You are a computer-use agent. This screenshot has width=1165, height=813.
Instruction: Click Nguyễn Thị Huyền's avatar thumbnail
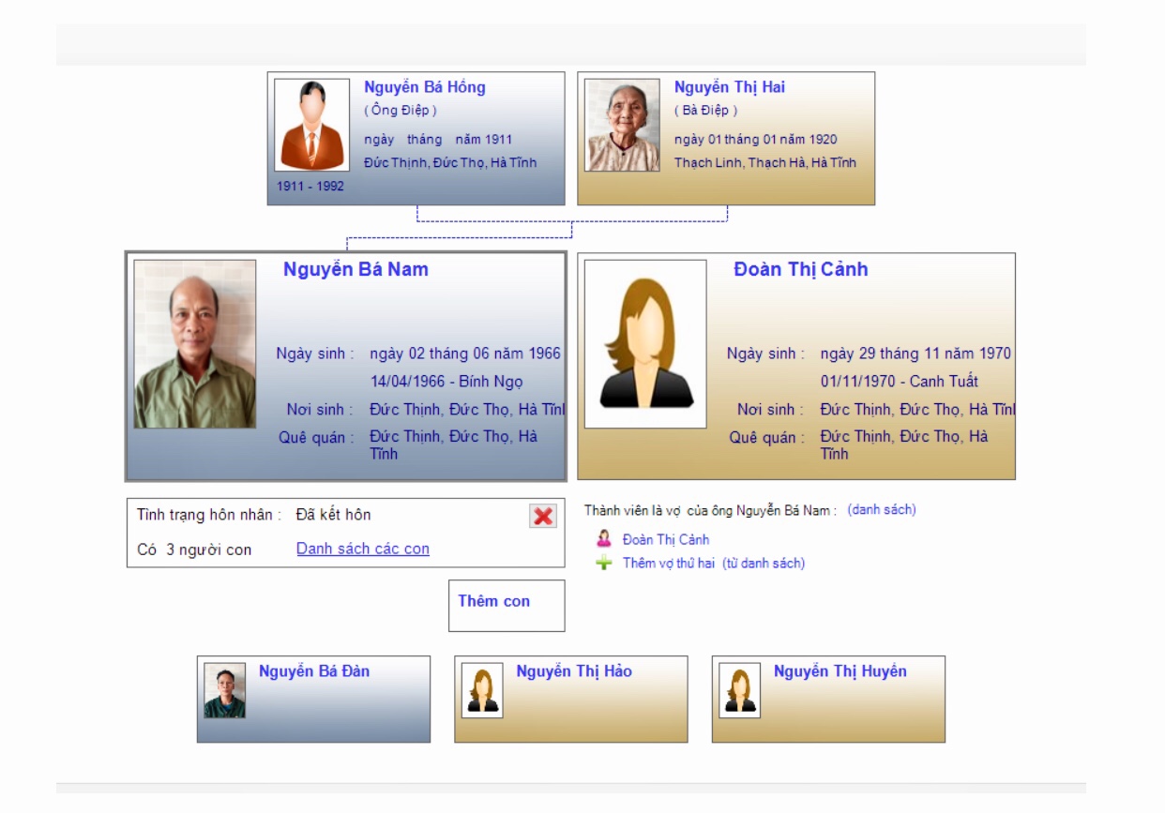coord(739,691)
